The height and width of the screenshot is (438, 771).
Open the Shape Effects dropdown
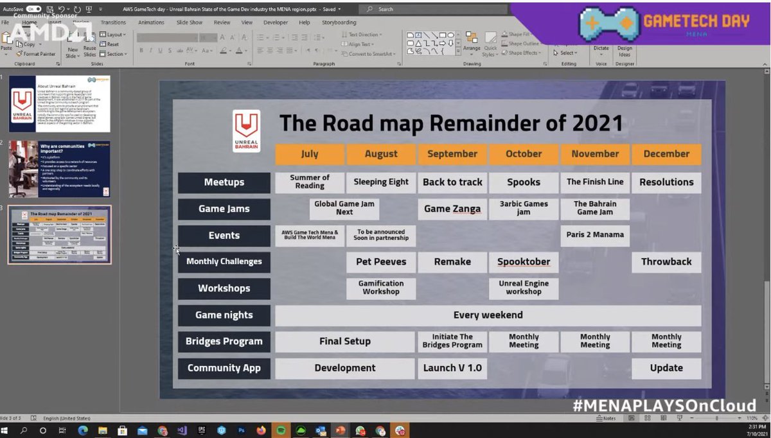[x=522, y=53]
